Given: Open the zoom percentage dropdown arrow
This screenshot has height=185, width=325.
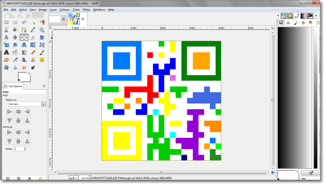Looking at the screenshot, I should coord(90,178).
